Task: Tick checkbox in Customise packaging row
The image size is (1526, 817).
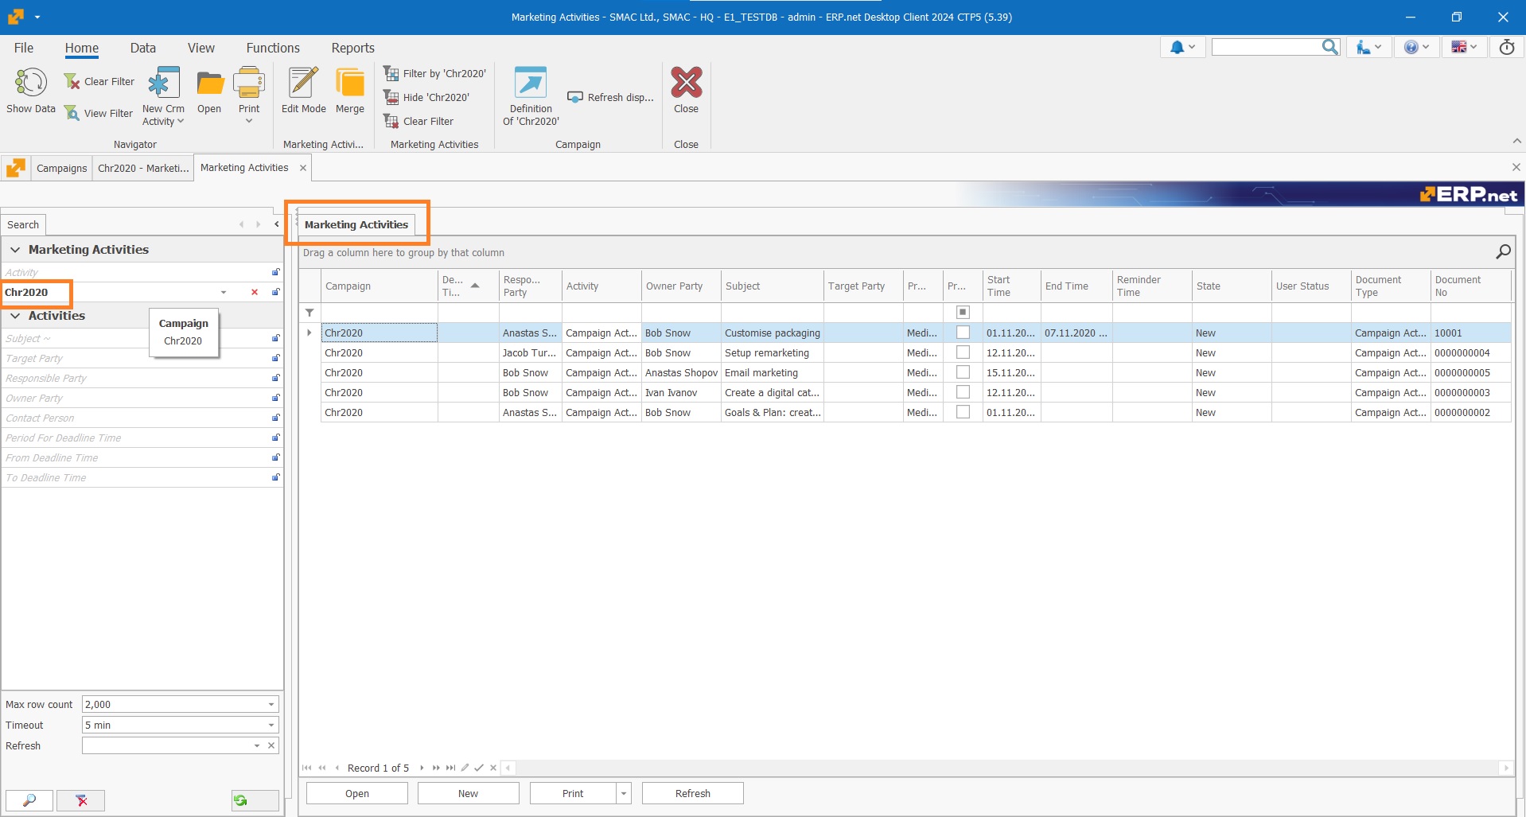Action: 963,333
